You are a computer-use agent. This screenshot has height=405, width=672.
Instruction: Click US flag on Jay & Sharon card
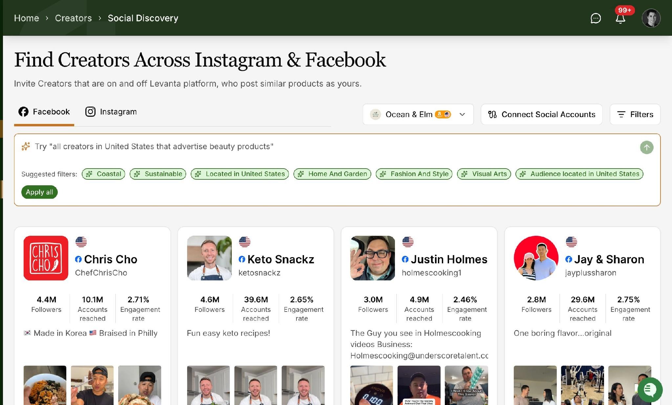tap(572, 242)
